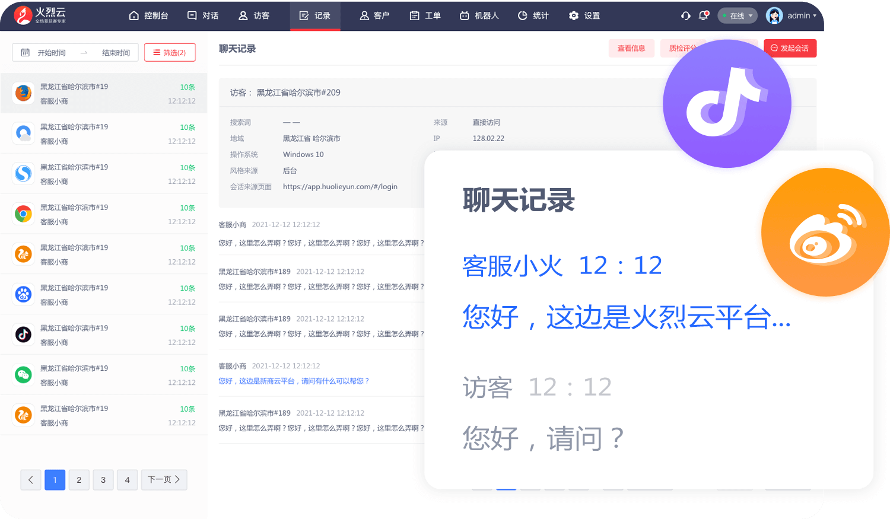Click the admin avatar picture
This screenshot has width=890, height=519.
click(774, 15)
